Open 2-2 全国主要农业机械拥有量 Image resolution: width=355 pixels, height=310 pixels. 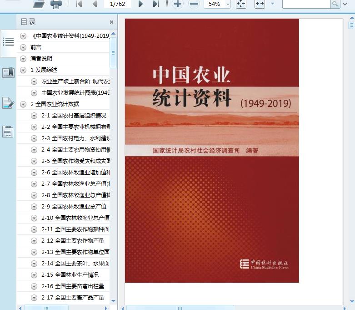click(x=75, y=127)
